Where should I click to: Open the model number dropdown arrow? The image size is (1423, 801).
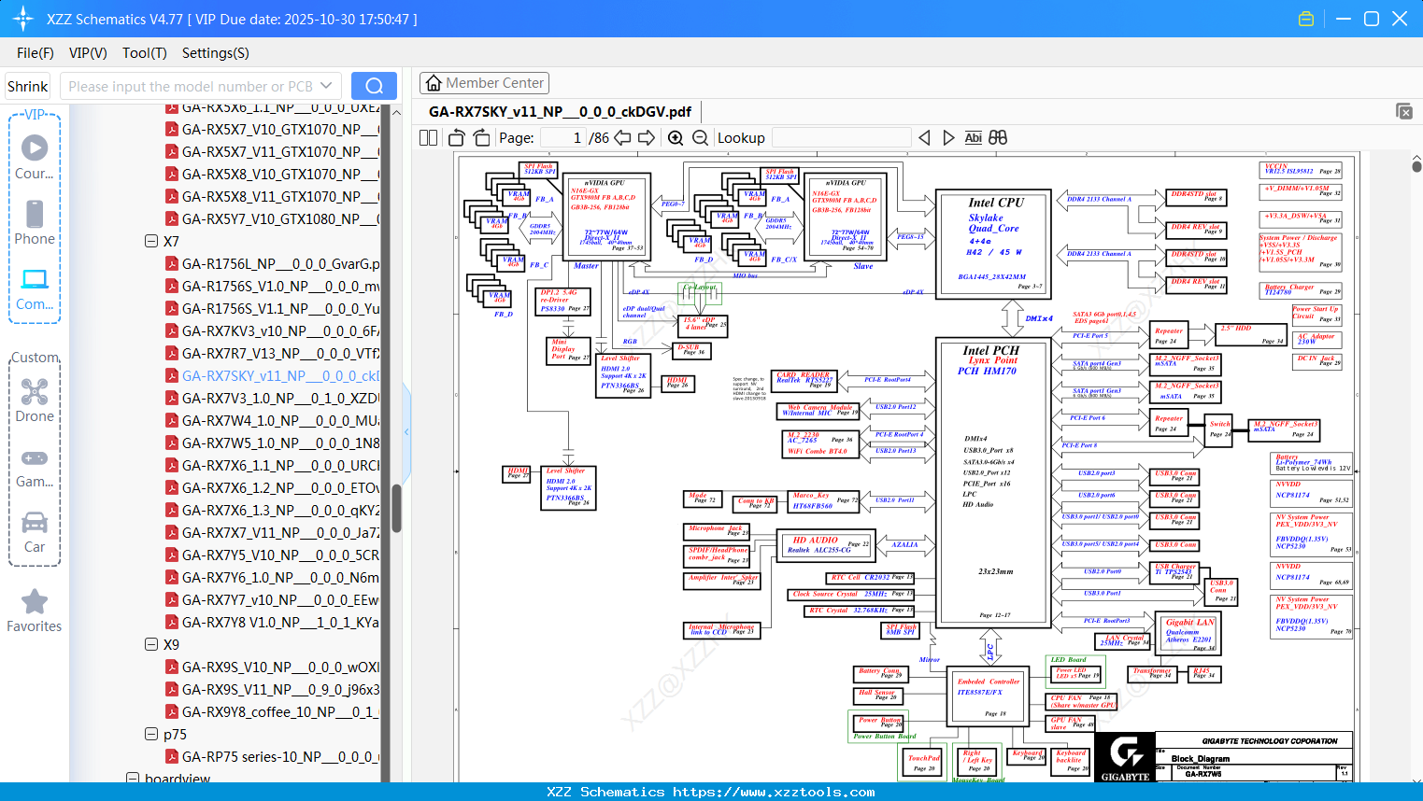click(326, 86)
